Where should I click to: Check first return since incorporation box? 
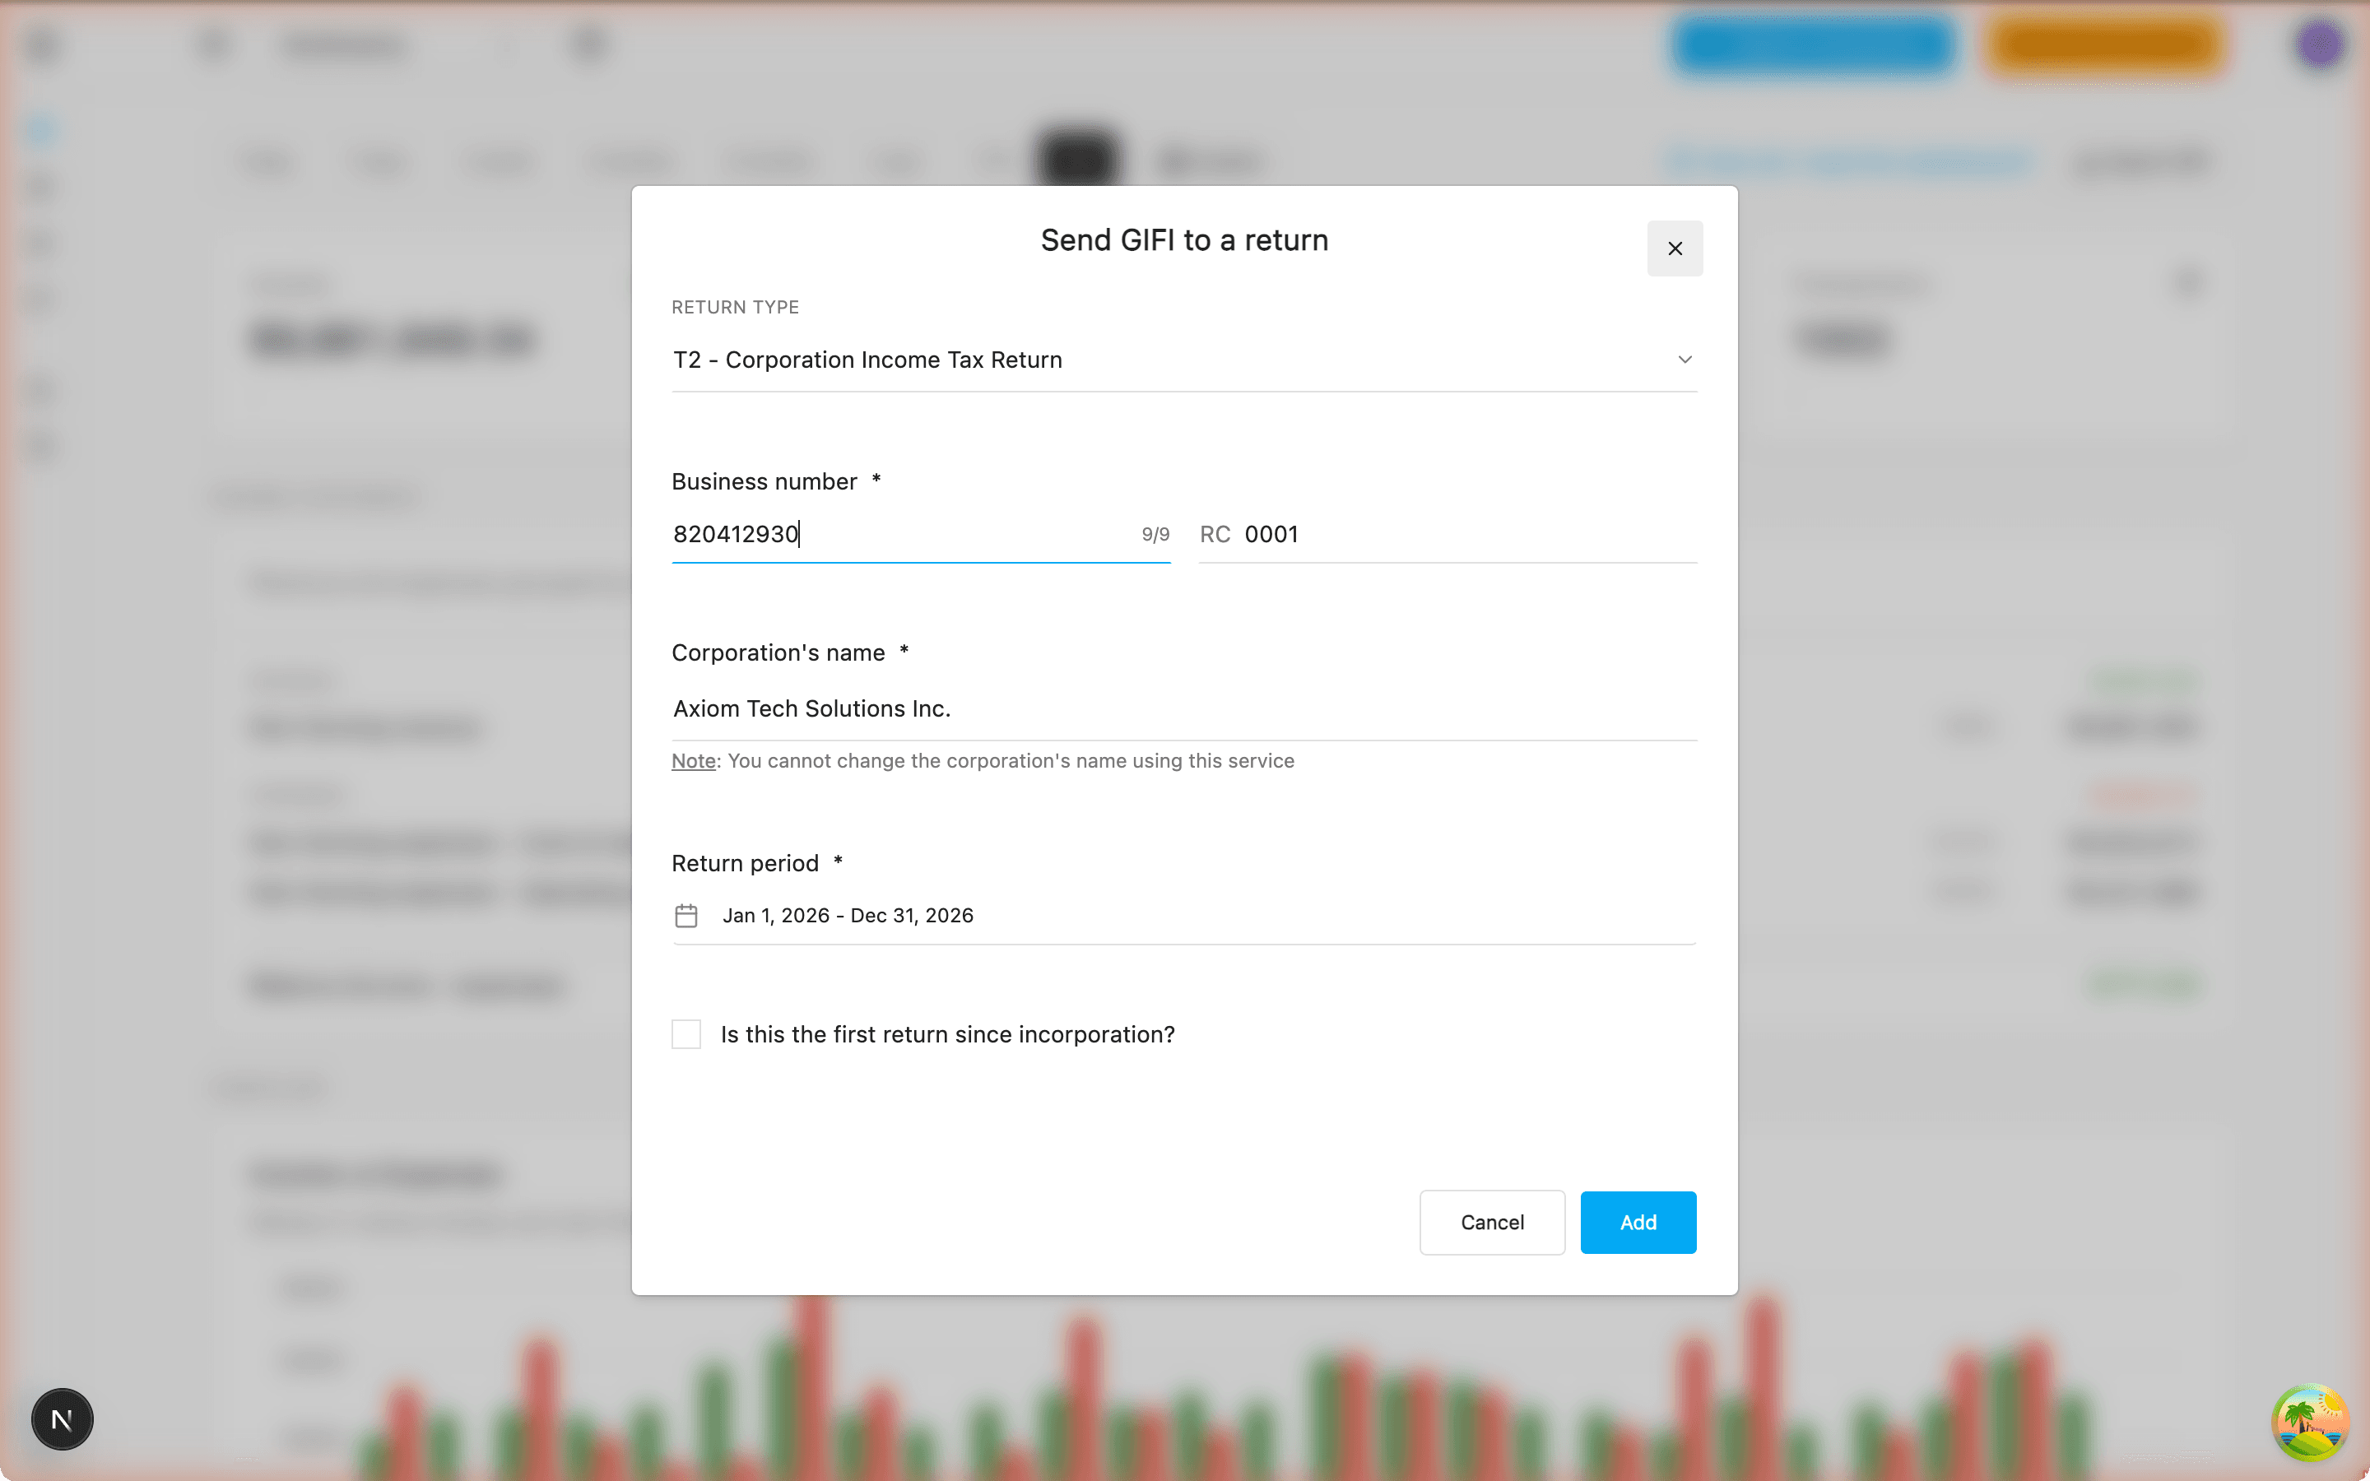coord(686,1034)
